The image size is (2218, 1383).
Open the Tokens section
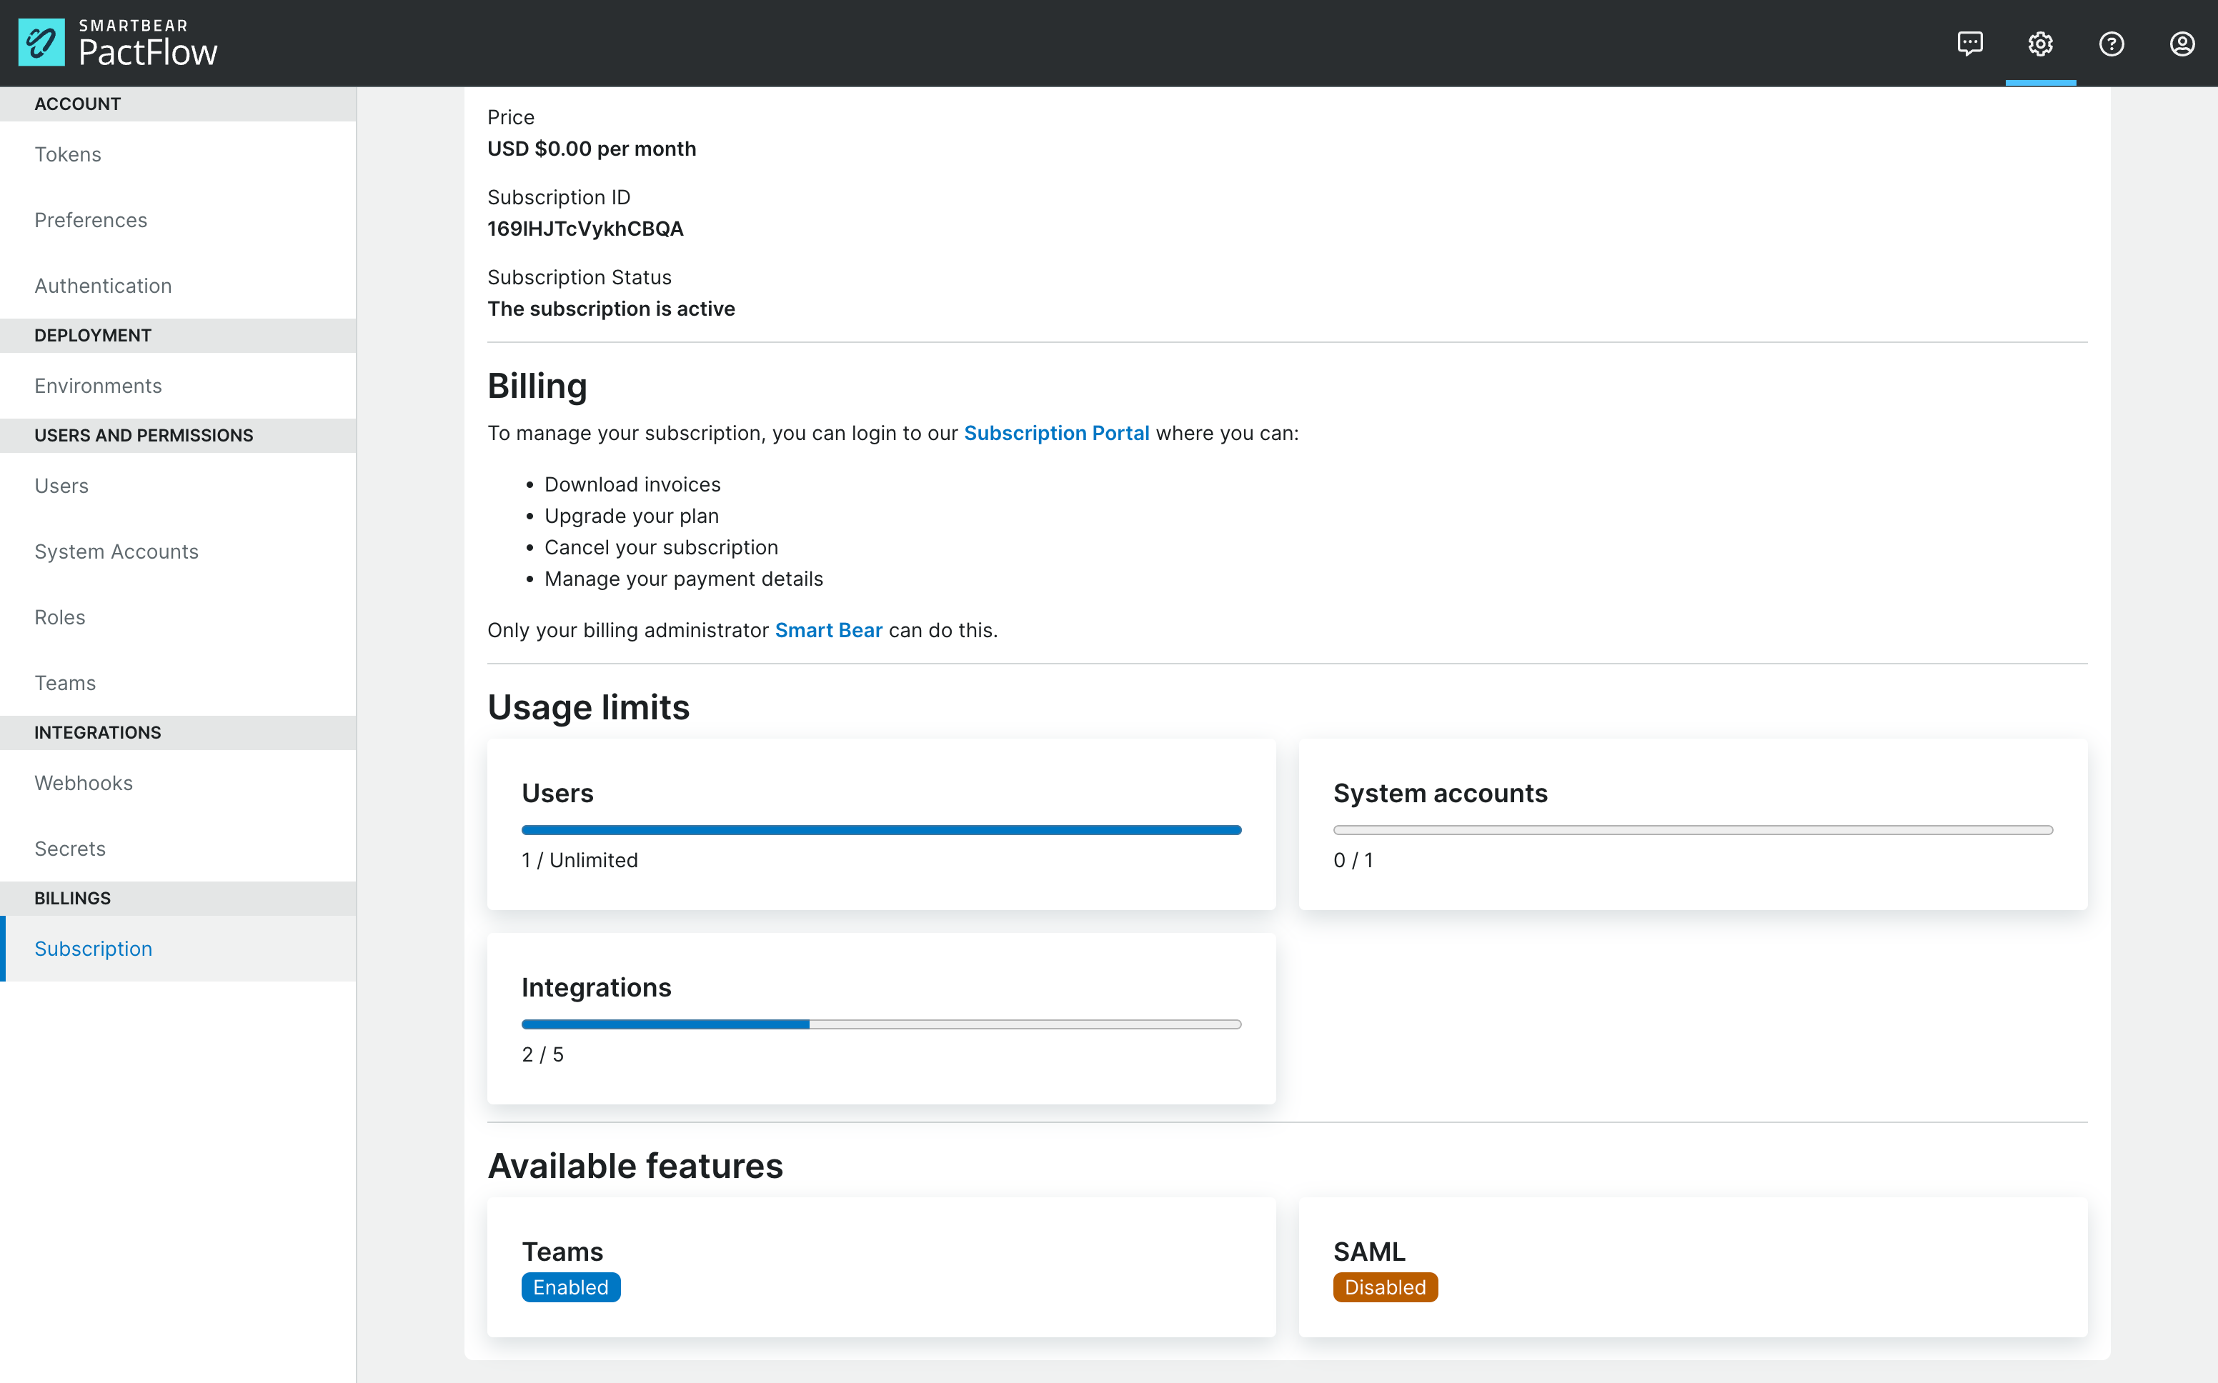[x=68, y=154]
